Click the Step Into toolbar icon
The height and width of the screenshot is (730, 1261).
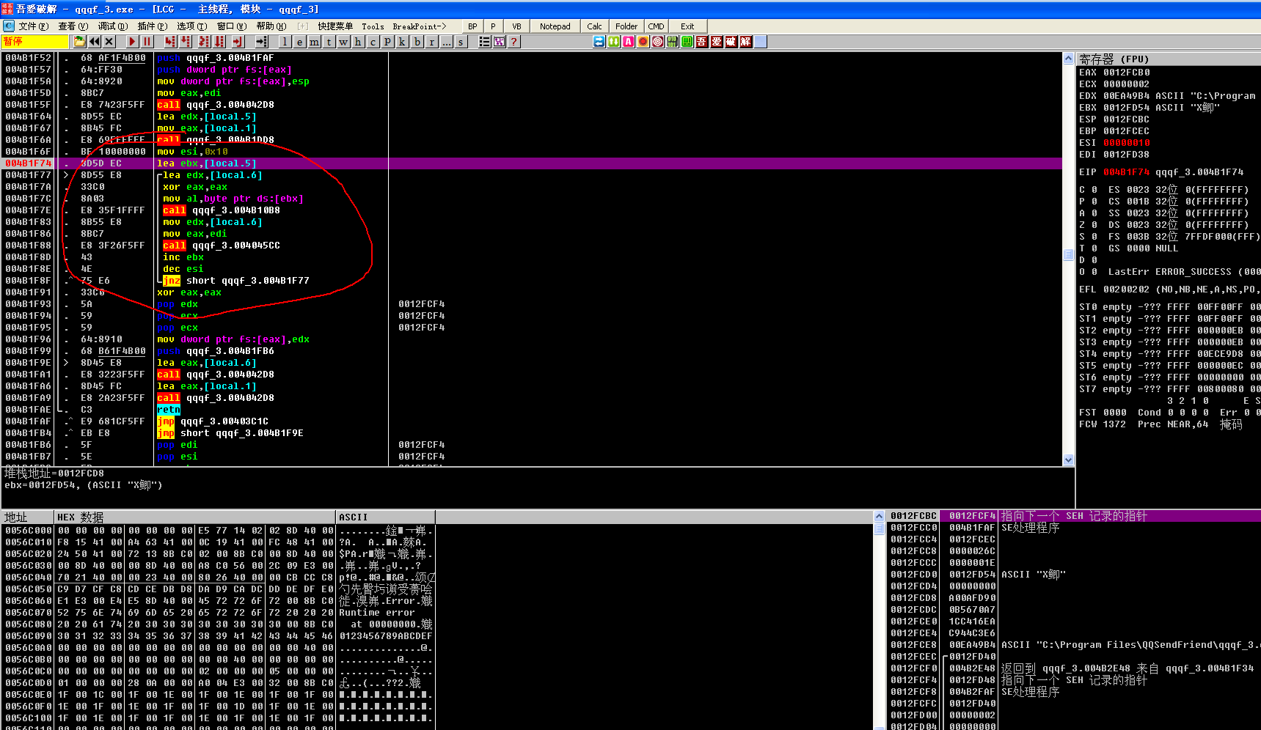pos(170,42)
